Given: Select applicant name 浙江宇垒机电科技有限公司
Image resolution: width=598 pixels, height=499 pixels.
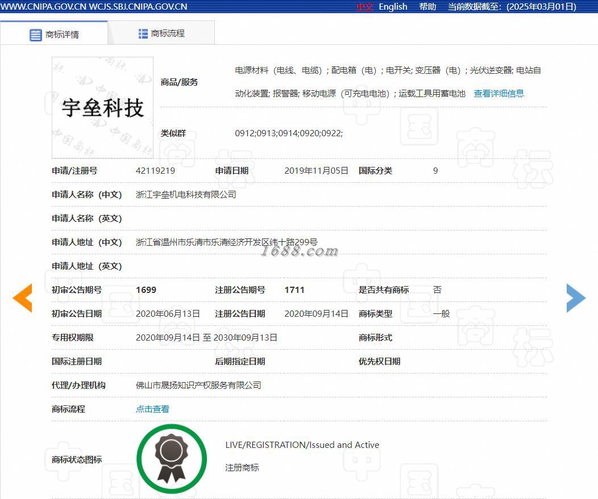Looking at the screenshot, I should pyautogui.click(x=186, y=195).
